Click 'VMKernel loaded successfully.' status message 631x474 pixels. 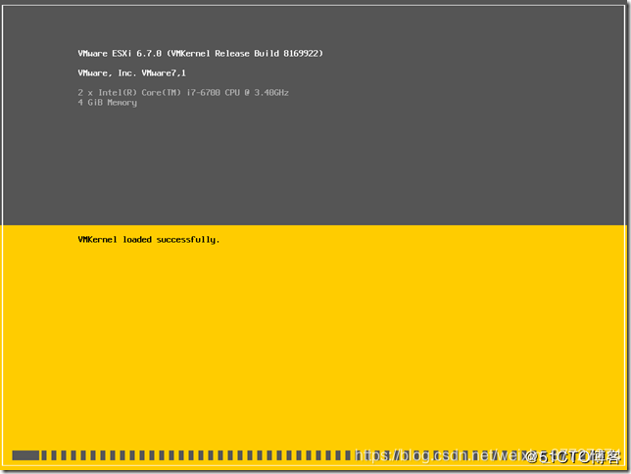pyautogui.click(x=149, y=240)
